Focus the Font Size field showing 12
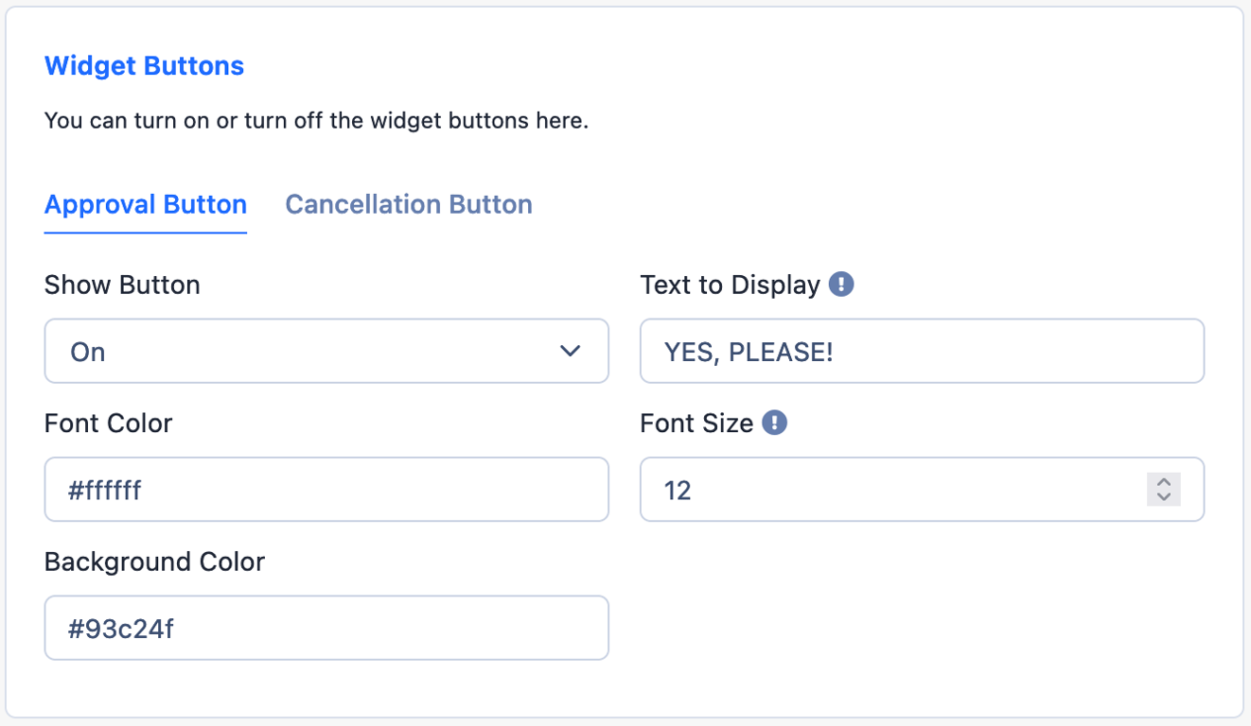 coord(922,490)
